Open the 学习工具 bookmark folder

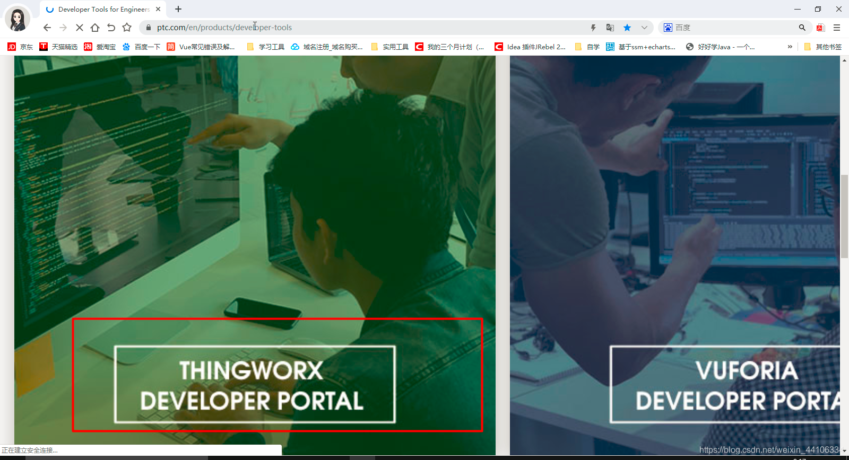(265, 47)
